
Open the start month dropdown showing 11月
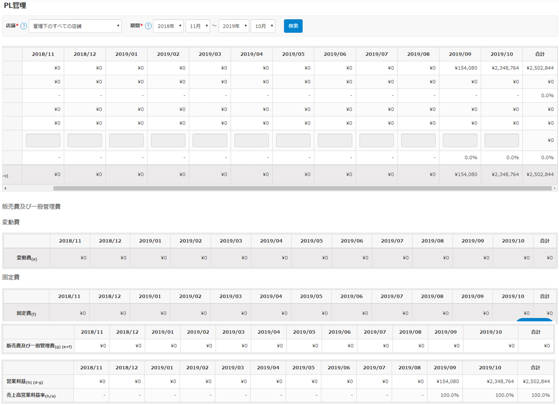coord(197,26)
